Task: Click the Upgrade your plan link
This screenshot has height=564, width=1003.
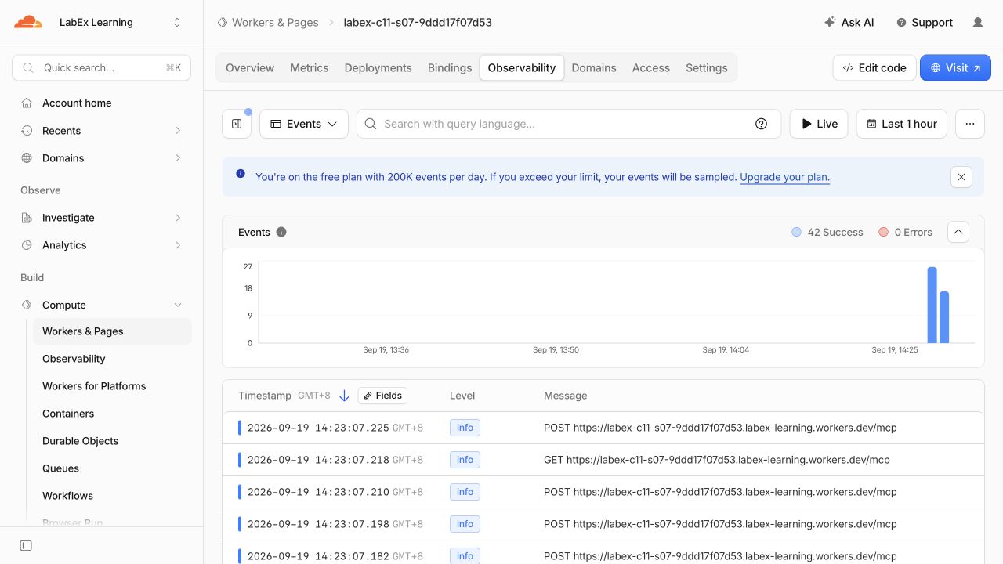Action: [x=784, y=177]
